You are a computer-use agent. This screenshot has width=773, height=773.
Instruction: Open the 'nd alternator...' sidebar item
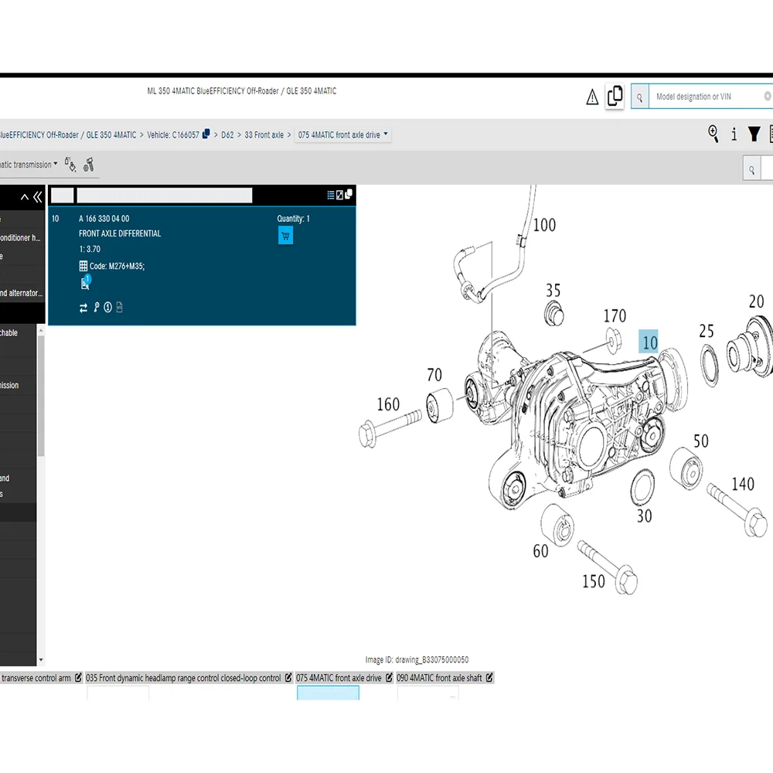point(22,293)
